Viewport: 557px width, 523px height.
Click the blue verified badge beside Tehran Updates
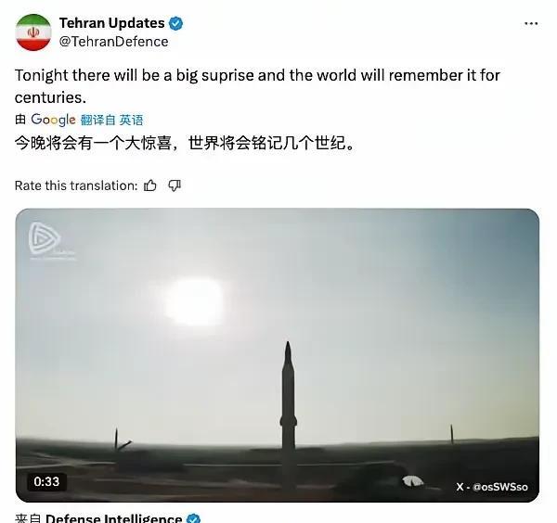pyautogui.click(x=175, y=23)
